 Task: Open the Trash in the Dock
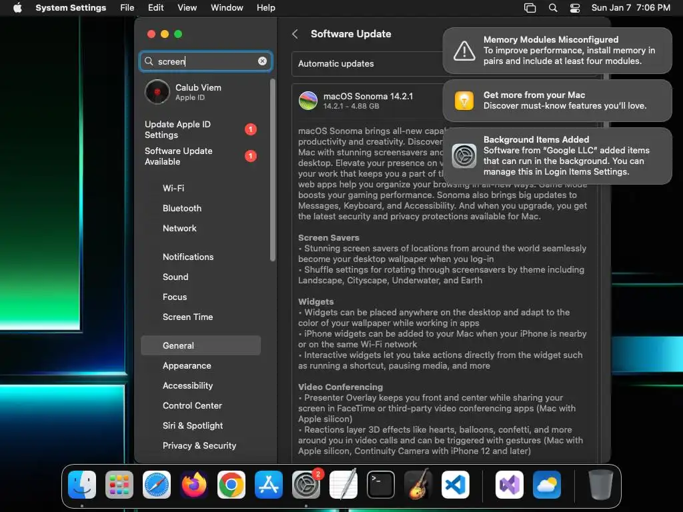tap(601, 485)
